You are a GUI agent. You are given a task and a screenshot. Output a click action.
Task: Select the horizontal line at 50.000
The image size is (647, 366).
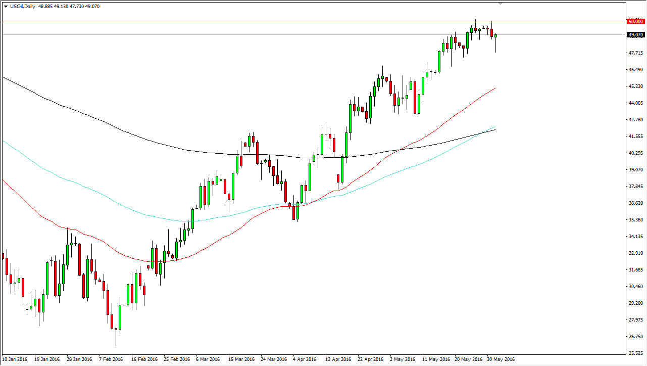(x=313, y=22)
